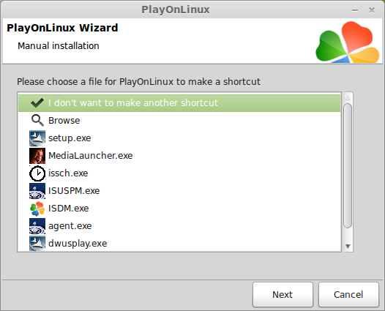Click the agent.exe water drop icon

coord(37,226)
